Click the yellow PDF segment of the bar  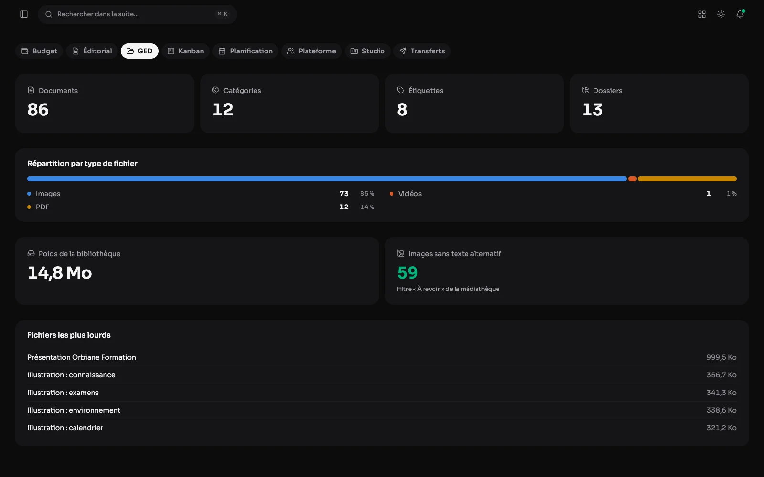(x=687, y=179)
